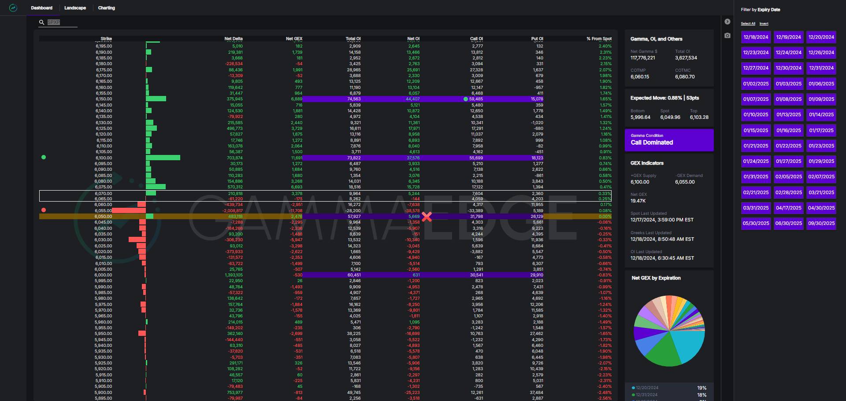The width and height of the screenshot is (846, 401).
Task: Click the green dot in the 6,150 Call OI cell
Action: tap(466, 99)
